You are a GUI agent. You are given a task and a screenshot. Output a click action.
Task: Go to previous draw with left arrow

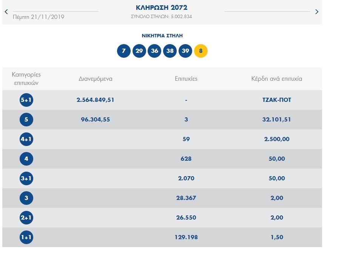coord(6,12)
